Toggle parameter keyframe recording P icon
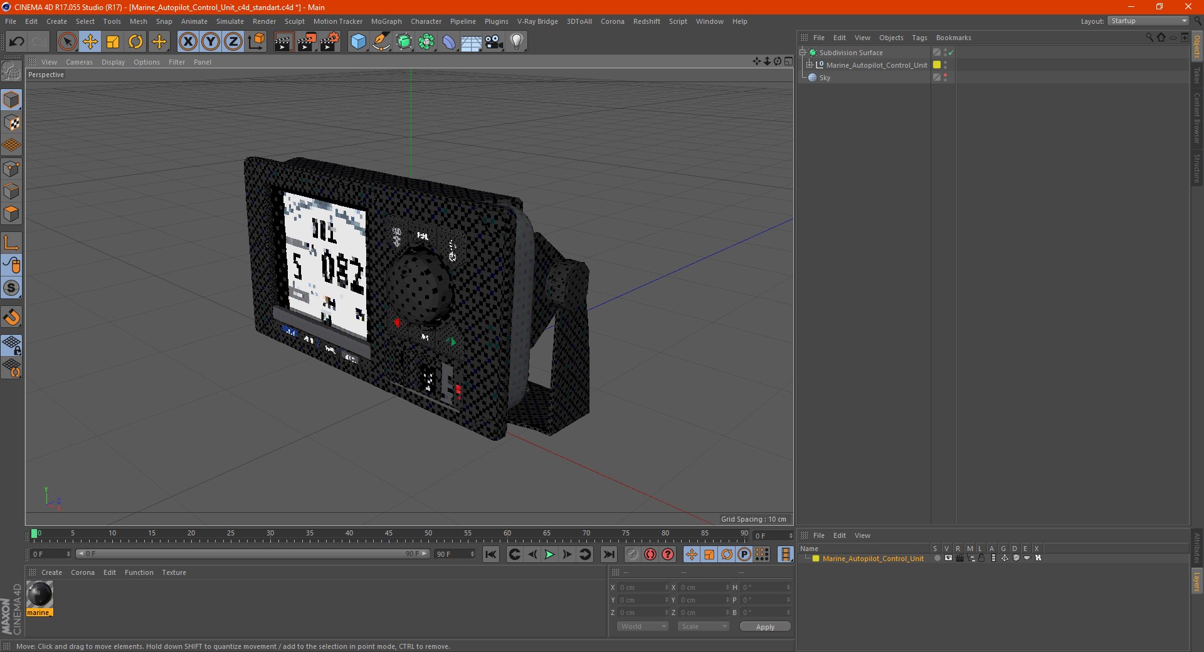1204x652 pixels. 744,554
